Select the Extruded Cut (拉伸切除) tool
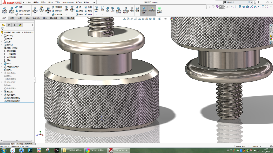Image resolution: width=273 pixels, height=153 pixels. coord(35,10)
